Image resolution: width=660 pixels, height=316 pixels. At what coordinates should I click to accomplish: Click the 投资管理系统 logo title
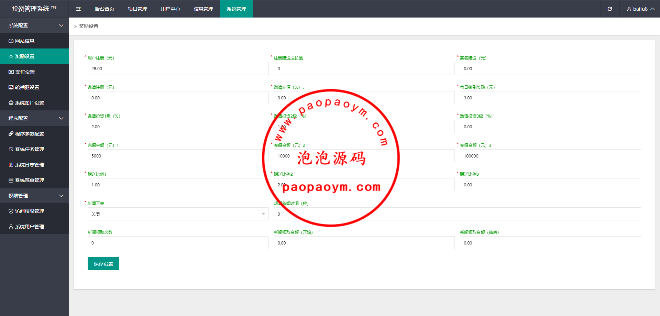34,9
